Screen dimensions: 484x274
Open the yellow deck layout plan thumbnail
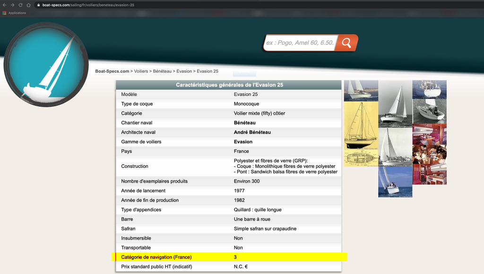tap(361, 158)
